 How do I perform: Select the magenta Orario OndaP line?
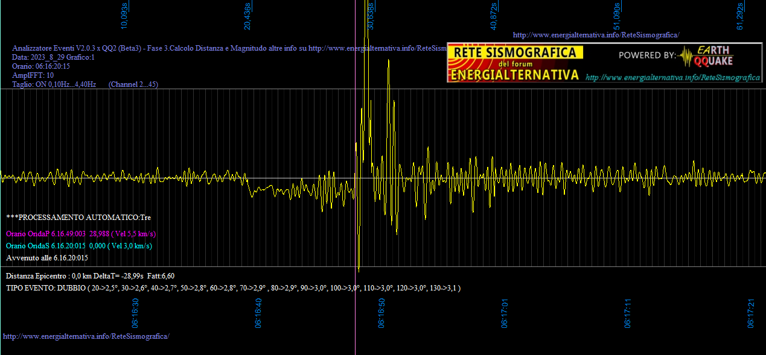(81, 234)
